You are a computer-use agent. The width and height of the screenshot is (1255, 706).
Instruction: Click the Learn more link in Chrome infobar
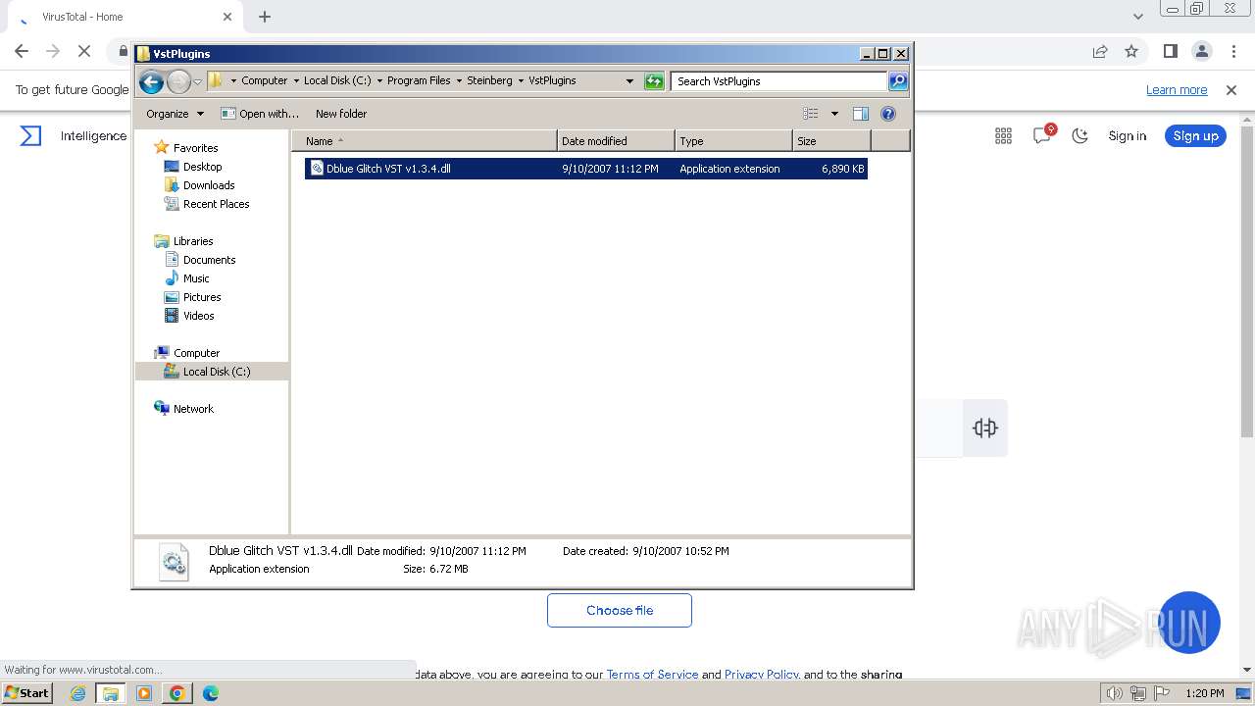coord(1177,90)
